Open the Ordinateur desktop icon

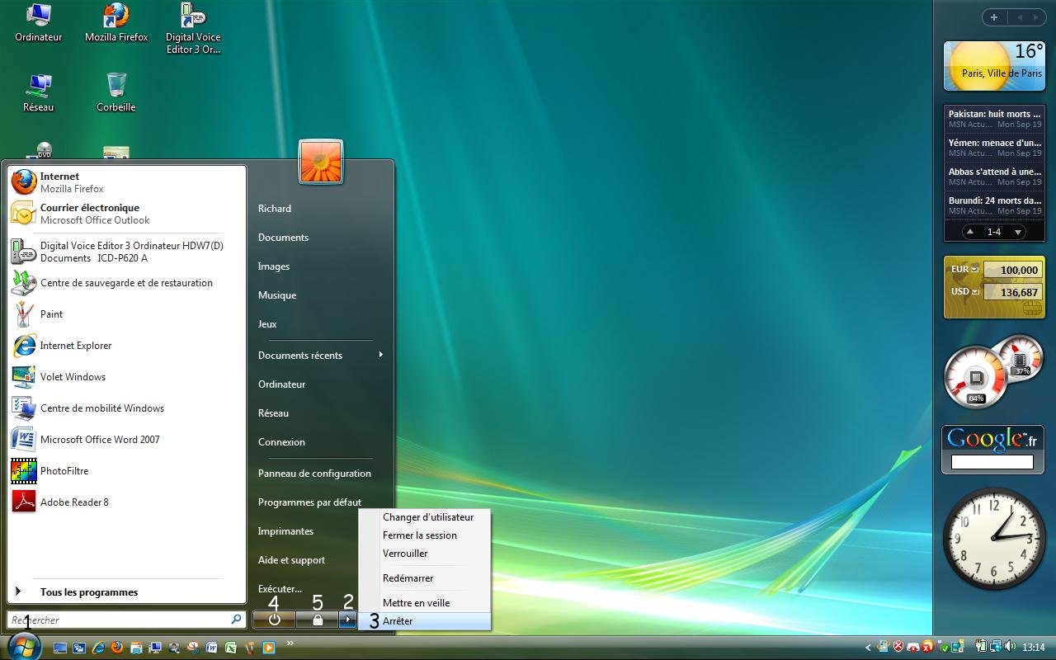39,23
